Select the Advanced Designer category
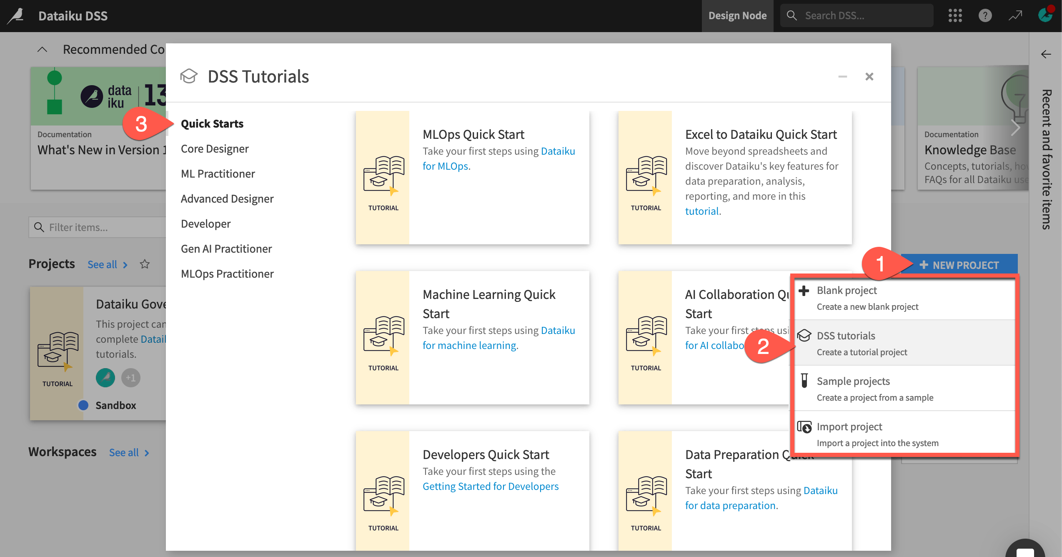 click(x=228, y=198)
